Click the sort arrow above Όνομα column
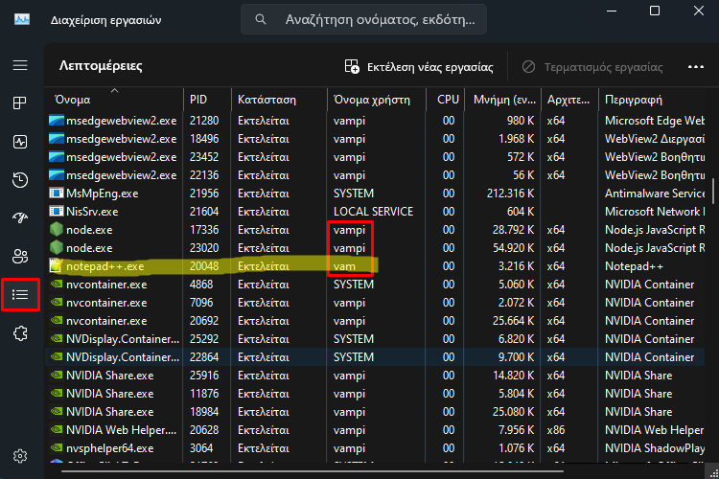The width and height of the screenshot is (719, 479). click(x=115, y=91)
